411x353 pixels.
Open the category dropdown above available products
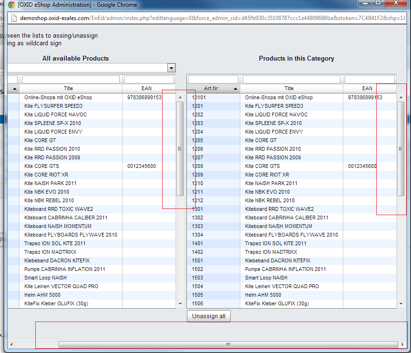pyautogui.click(x=171, y=68)
